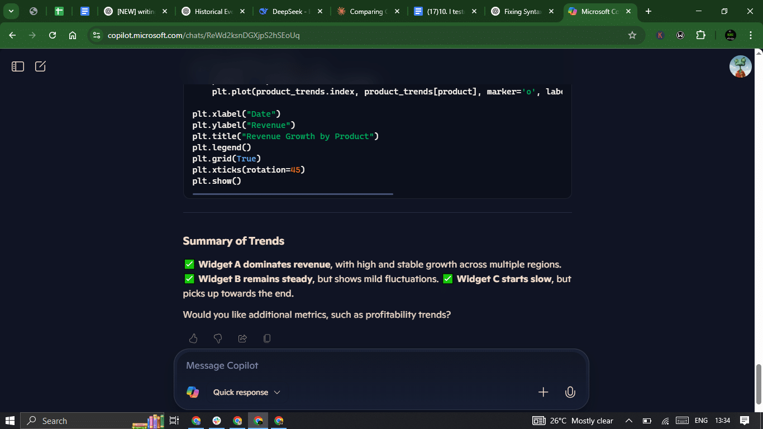The height and width of the screenshot is (429, 763).
Task: Click the Copilot logo in message box
Action: (x=193, y=392)
